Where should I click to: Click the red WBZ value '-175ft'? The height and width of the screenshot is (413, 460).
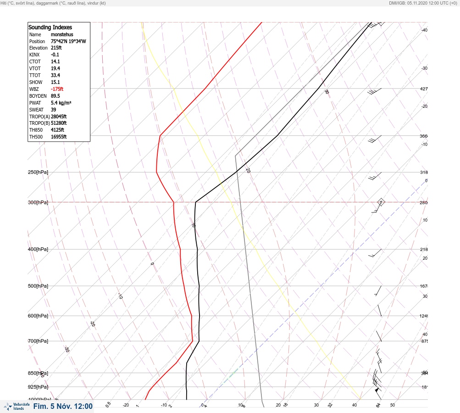pyautogui.click(x=57, y=89)
